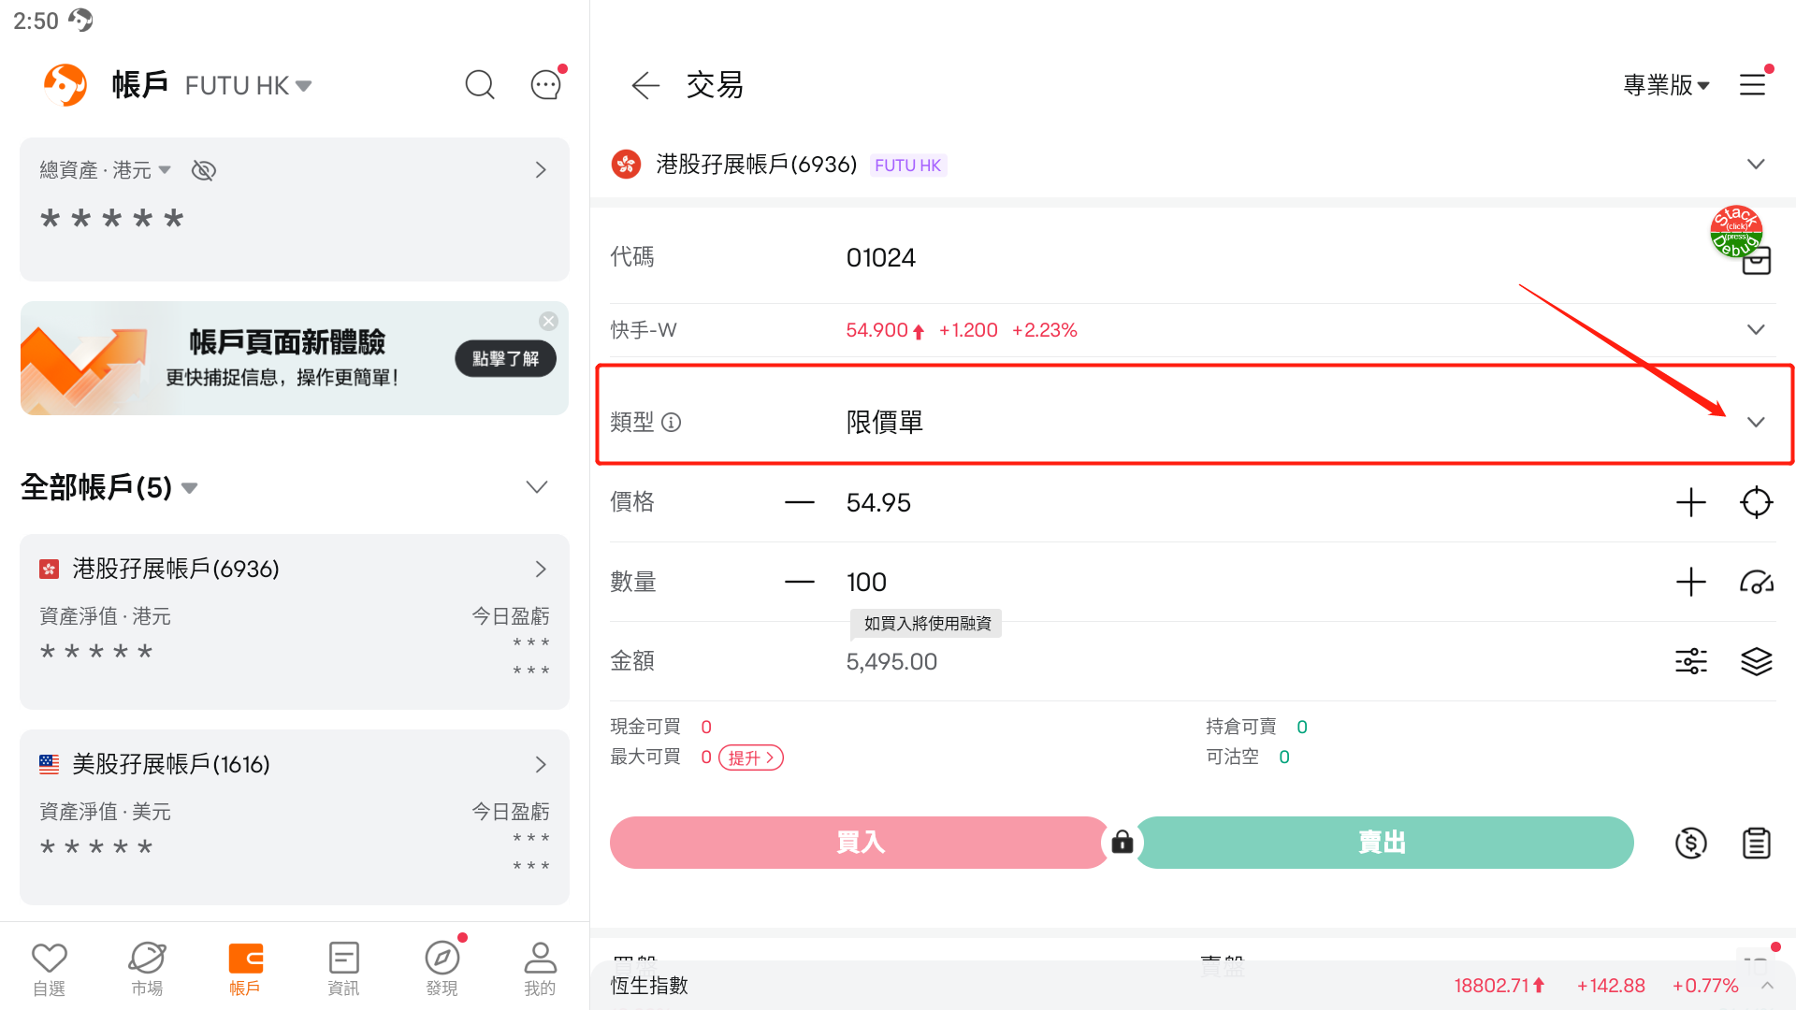This screenshot has width=1796, height=1010.
Task: Tap the 恆生指數 value 18802.71
Action: 1499,986
